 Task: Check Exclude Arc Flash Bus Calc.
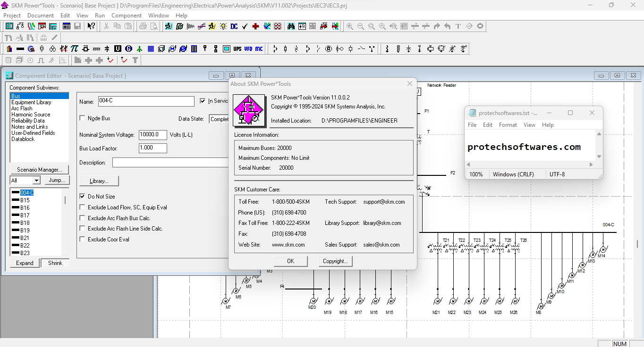coord(82,218)
